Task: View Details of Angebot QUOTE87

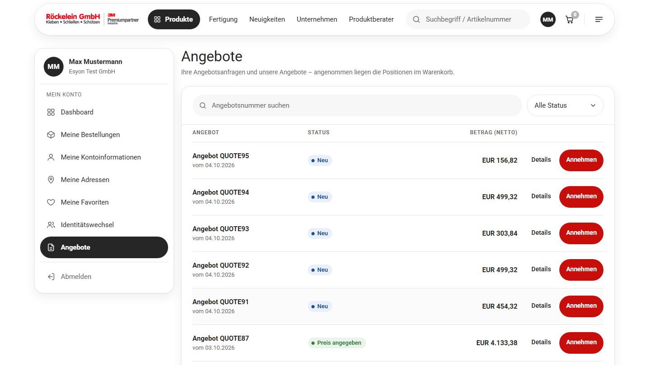Action: click(541, 342)
